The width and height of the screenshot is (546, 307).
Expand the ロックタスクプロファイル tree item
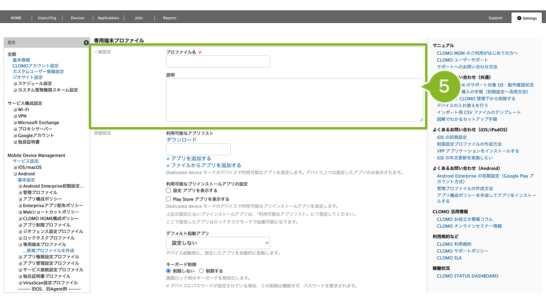point(20,238)
